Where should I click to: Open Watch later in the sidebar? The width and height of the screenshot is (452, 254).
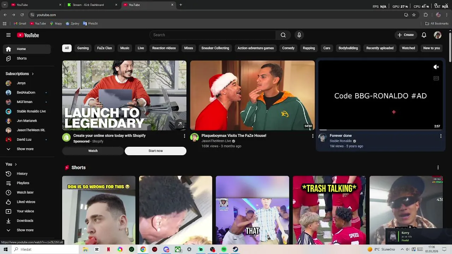[x=27, y=192]
